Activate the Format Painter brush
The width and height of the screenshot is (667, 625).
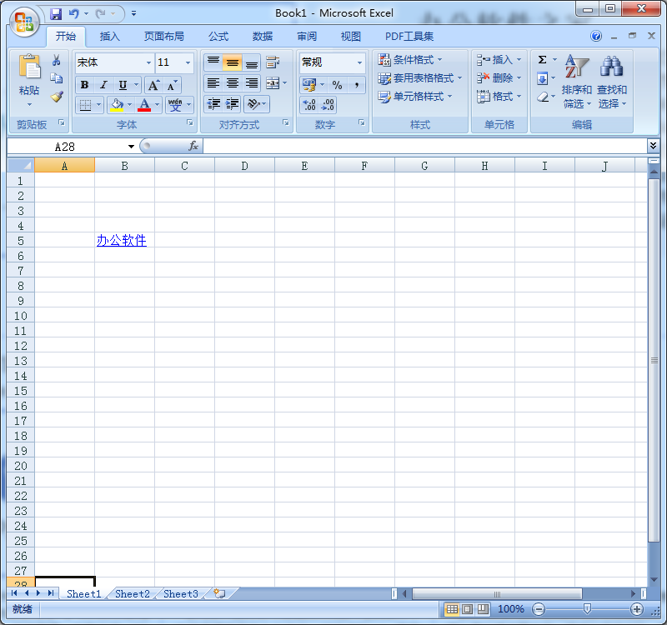57,97
